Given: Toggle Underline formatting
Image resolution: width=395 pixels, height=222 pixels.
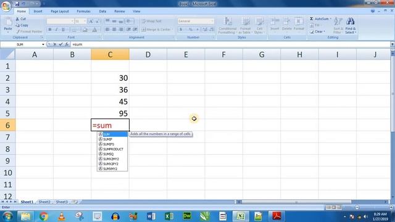Looking at the screenshot, I should coord(63,30).
